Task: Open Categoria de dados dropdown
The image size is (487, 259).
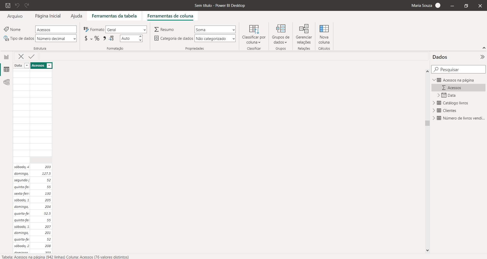Action: 215,38
